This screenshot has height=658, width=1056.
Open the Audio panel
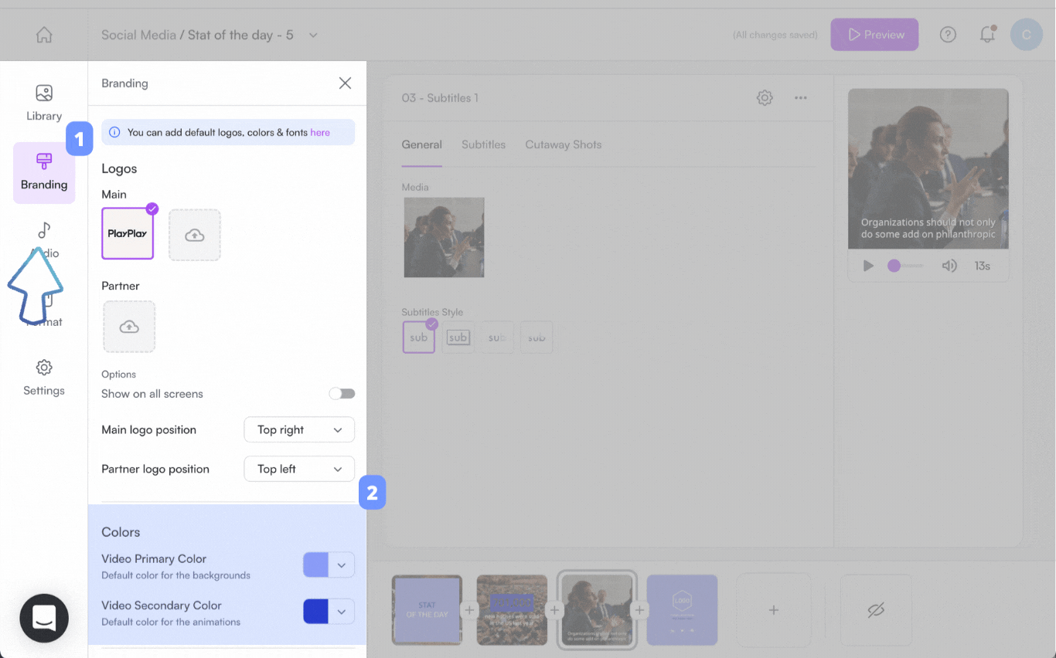tap(43, 239)
